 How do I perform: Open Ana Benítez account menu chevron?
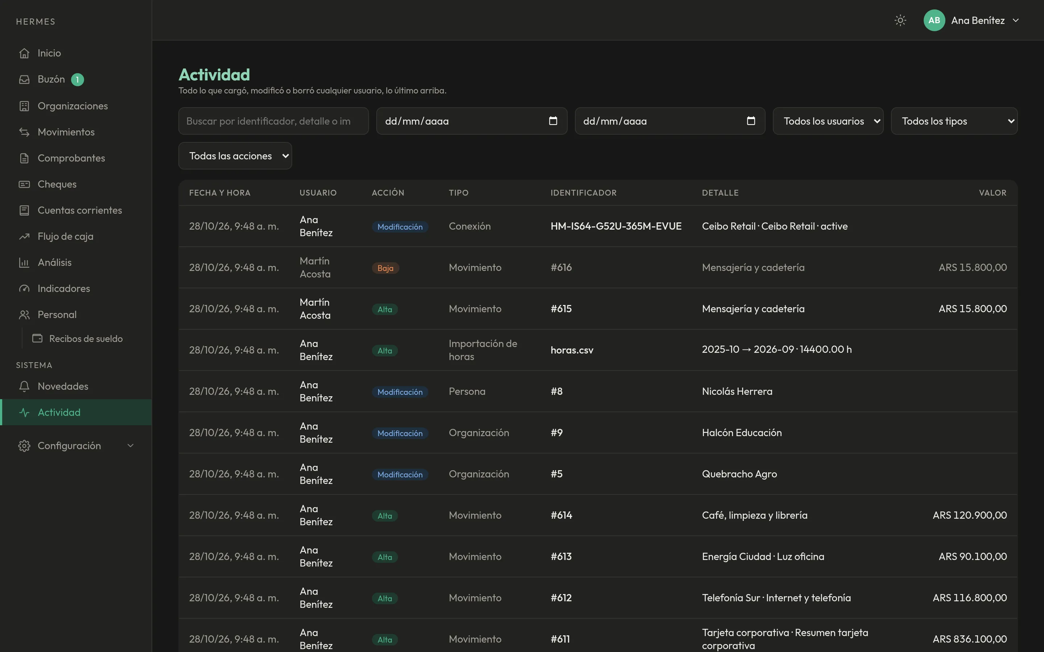1015,20
